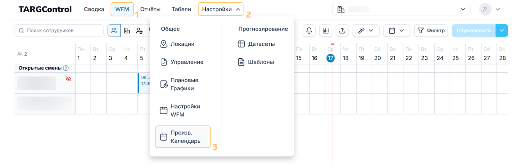
Task: Open the arrow next to Опубликовать
Action: [502, 30]
